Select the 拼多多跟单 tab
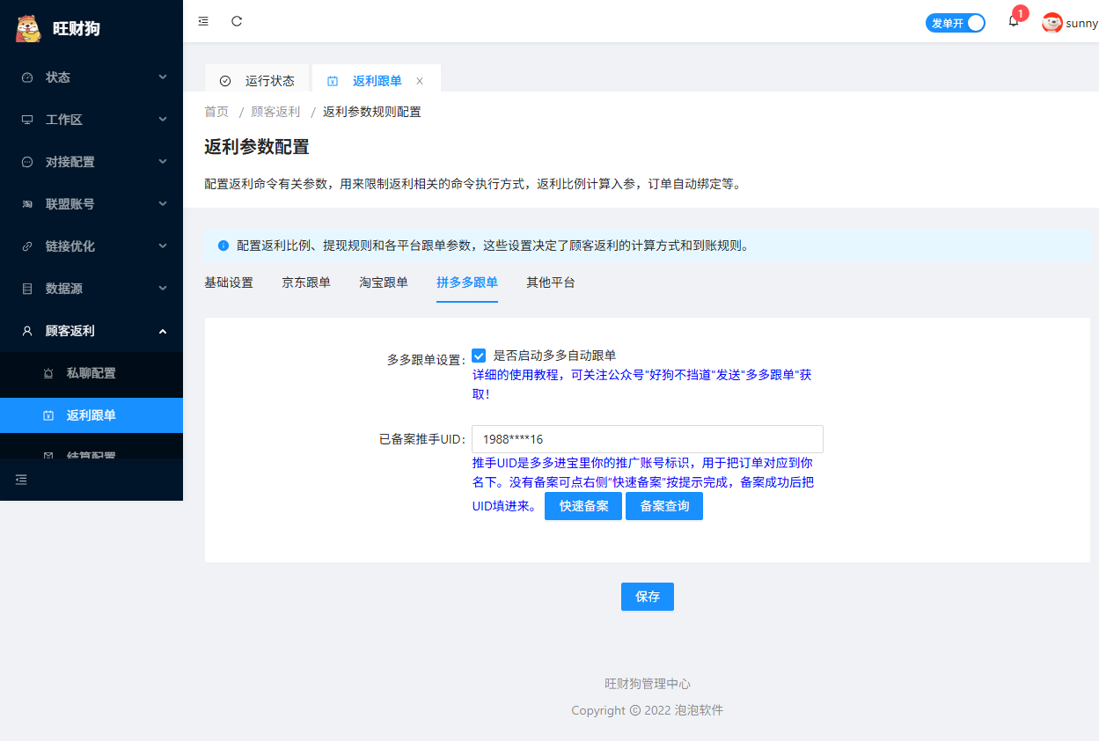Image resolution: width=1099 pixels, height=741 pixels. (x=467, y=282)
